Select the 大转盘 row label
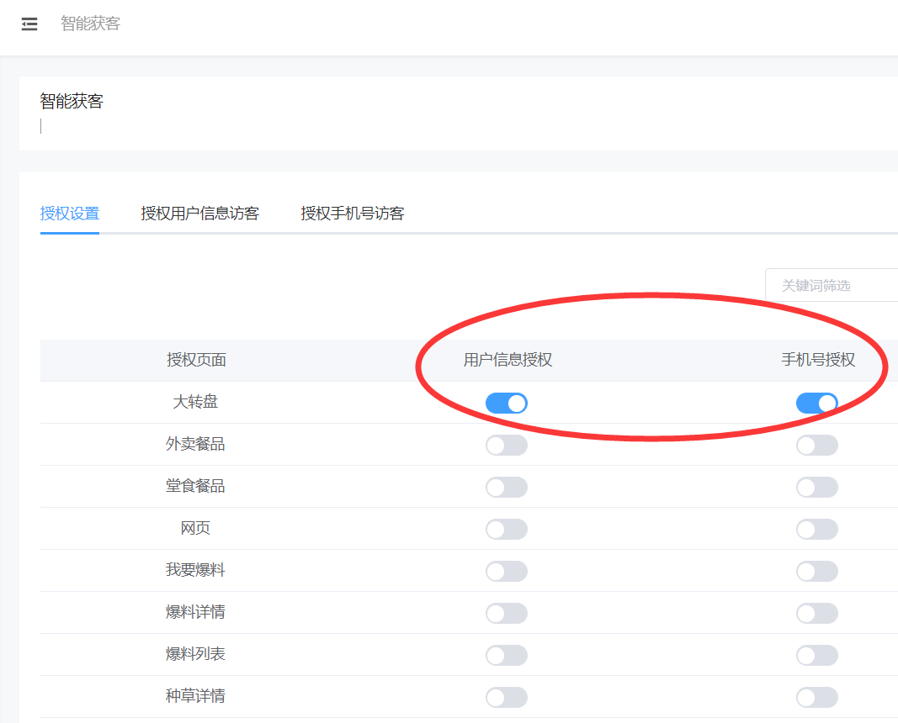The image size is (898, 723). tap(195, 402)
